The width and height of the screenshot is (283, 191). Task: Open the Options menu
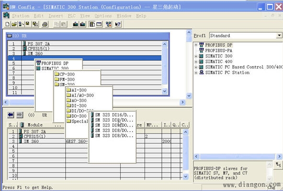coord(103,16)
